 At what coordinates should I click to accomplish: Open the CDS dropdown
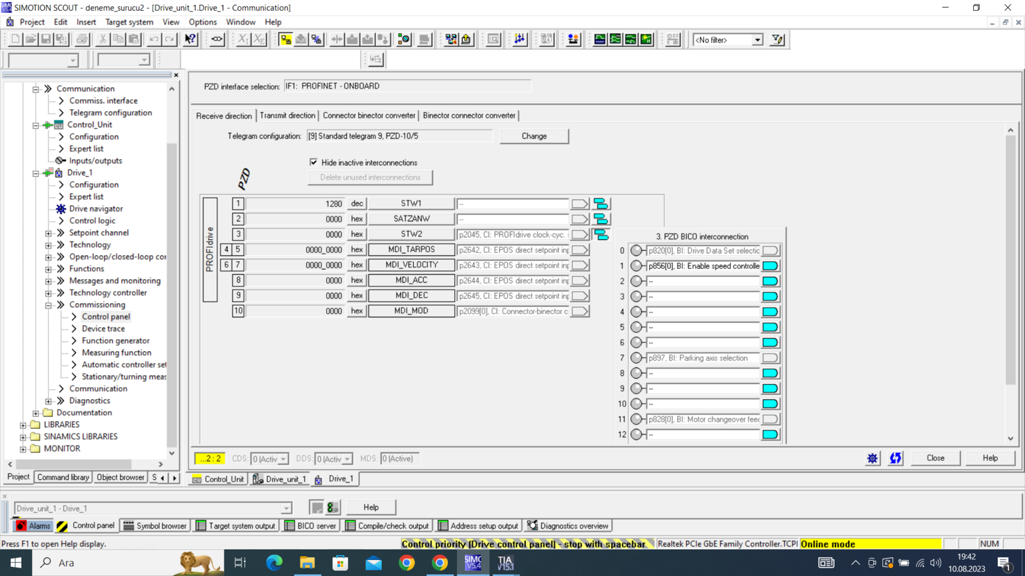point(283,459)
